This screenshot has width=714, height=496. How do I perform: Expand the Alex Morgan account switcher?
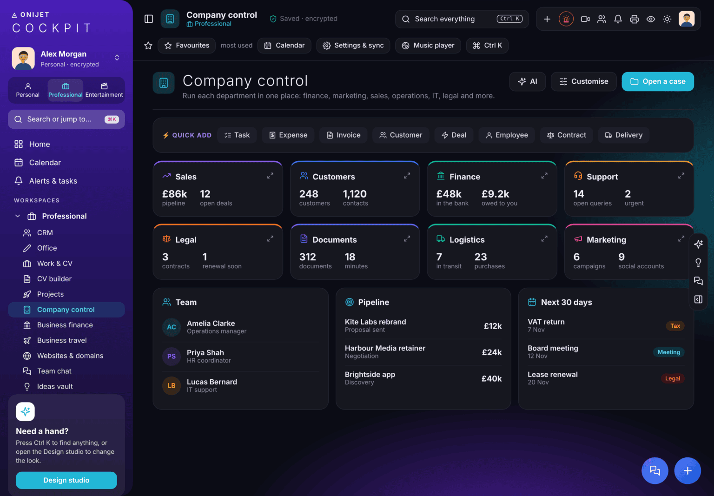117,58
